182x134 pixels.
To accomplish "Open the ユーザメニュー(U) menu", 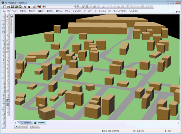I will (x=103, y=11).
